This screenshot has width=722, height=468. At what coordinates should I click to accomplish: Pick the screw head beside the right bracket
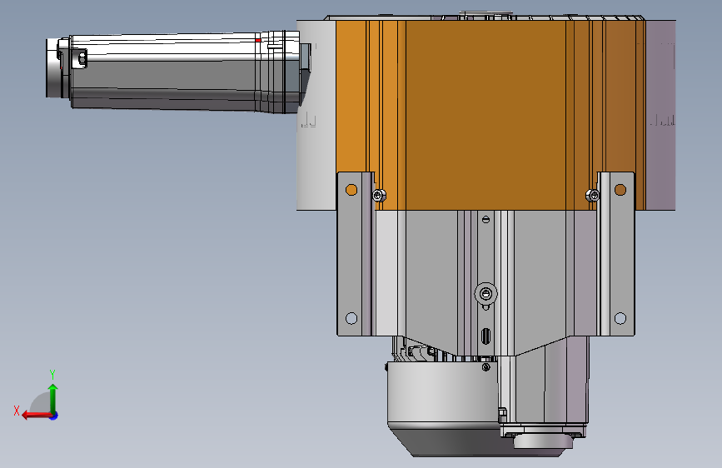coord(593,196)
